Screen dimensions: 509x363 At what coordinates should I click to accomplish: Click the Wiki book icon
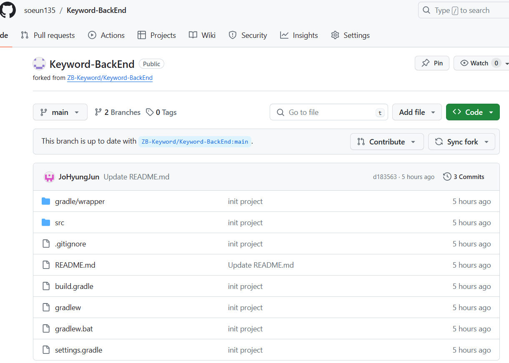[193, 35]
